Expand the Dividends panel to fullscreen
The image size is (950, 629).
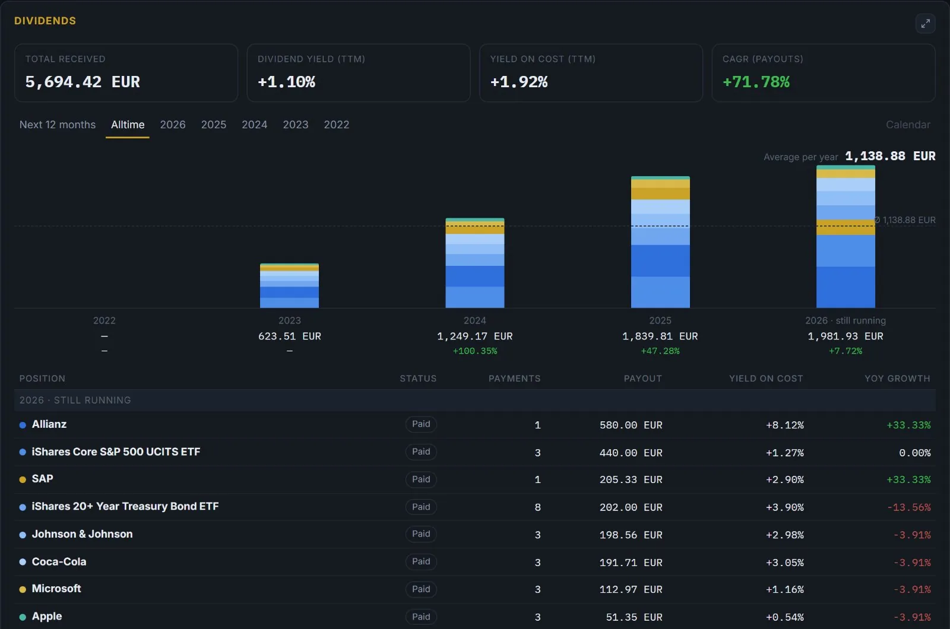click(925, 24)
